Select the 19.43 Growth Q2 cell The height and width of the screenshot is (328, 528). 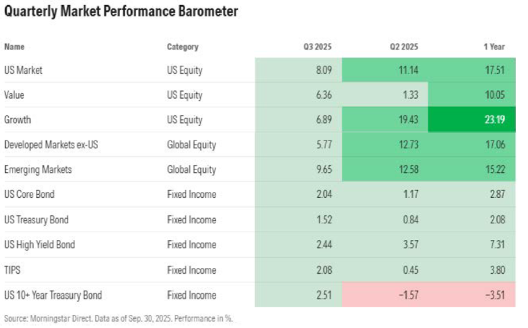385,120
